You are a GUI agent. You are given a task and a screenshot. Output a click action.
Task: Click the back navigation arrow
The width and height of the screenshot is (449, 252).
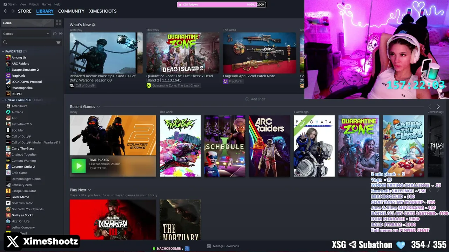click(5, 11)
